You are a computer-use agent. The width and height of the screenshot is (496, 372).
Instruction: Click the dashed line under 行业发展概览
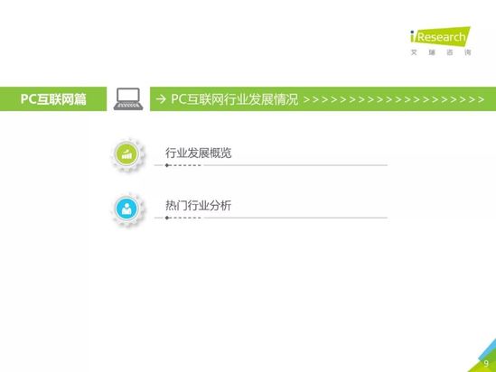[x=185, y=165]
